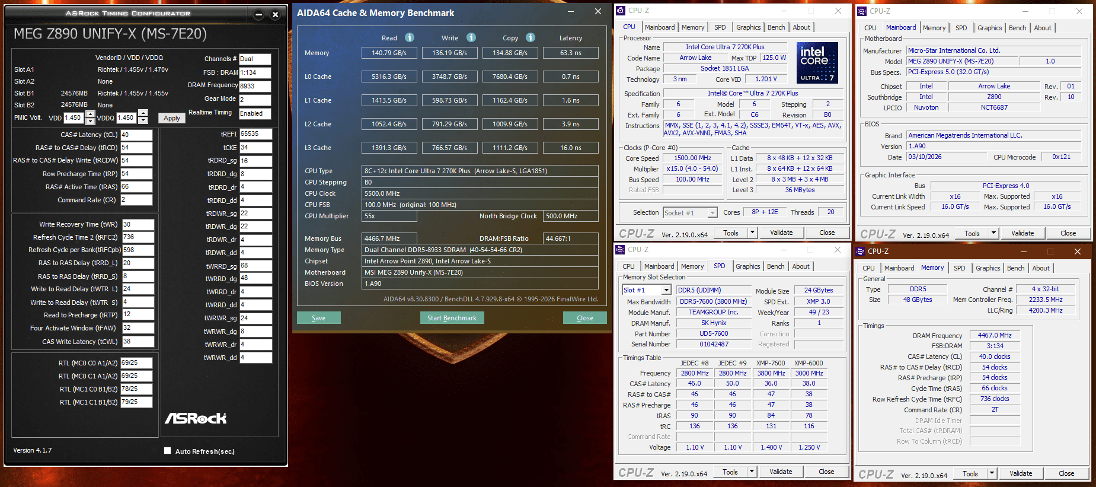Click the info icon next to Copy
The image size is (1096, 487).
[531, 37]
